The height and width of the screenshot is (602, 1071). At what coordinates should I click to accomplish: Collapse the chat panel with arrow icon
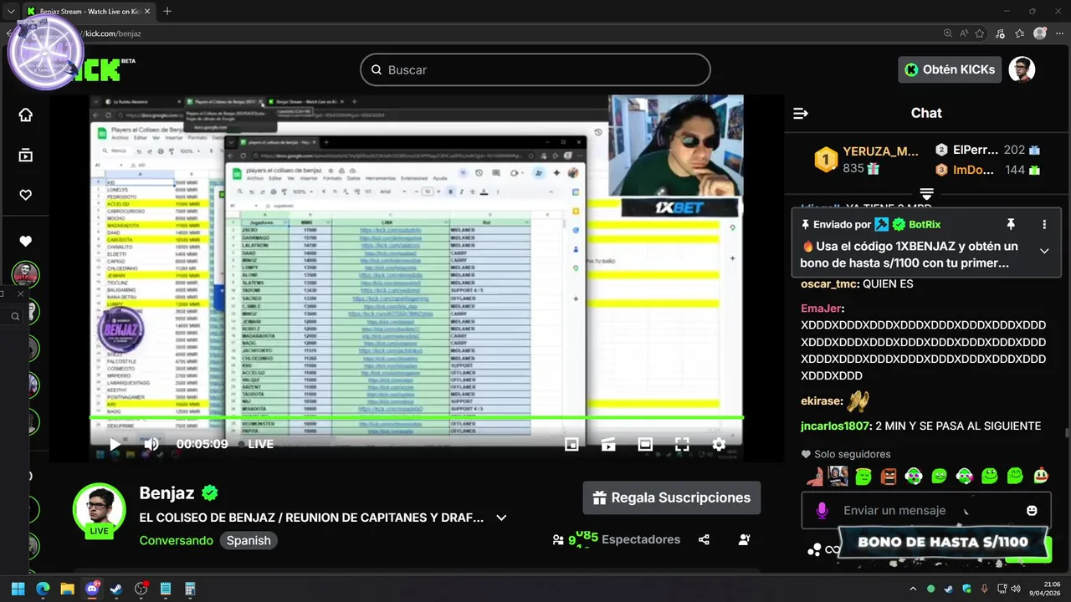click(x=801, y=113)
